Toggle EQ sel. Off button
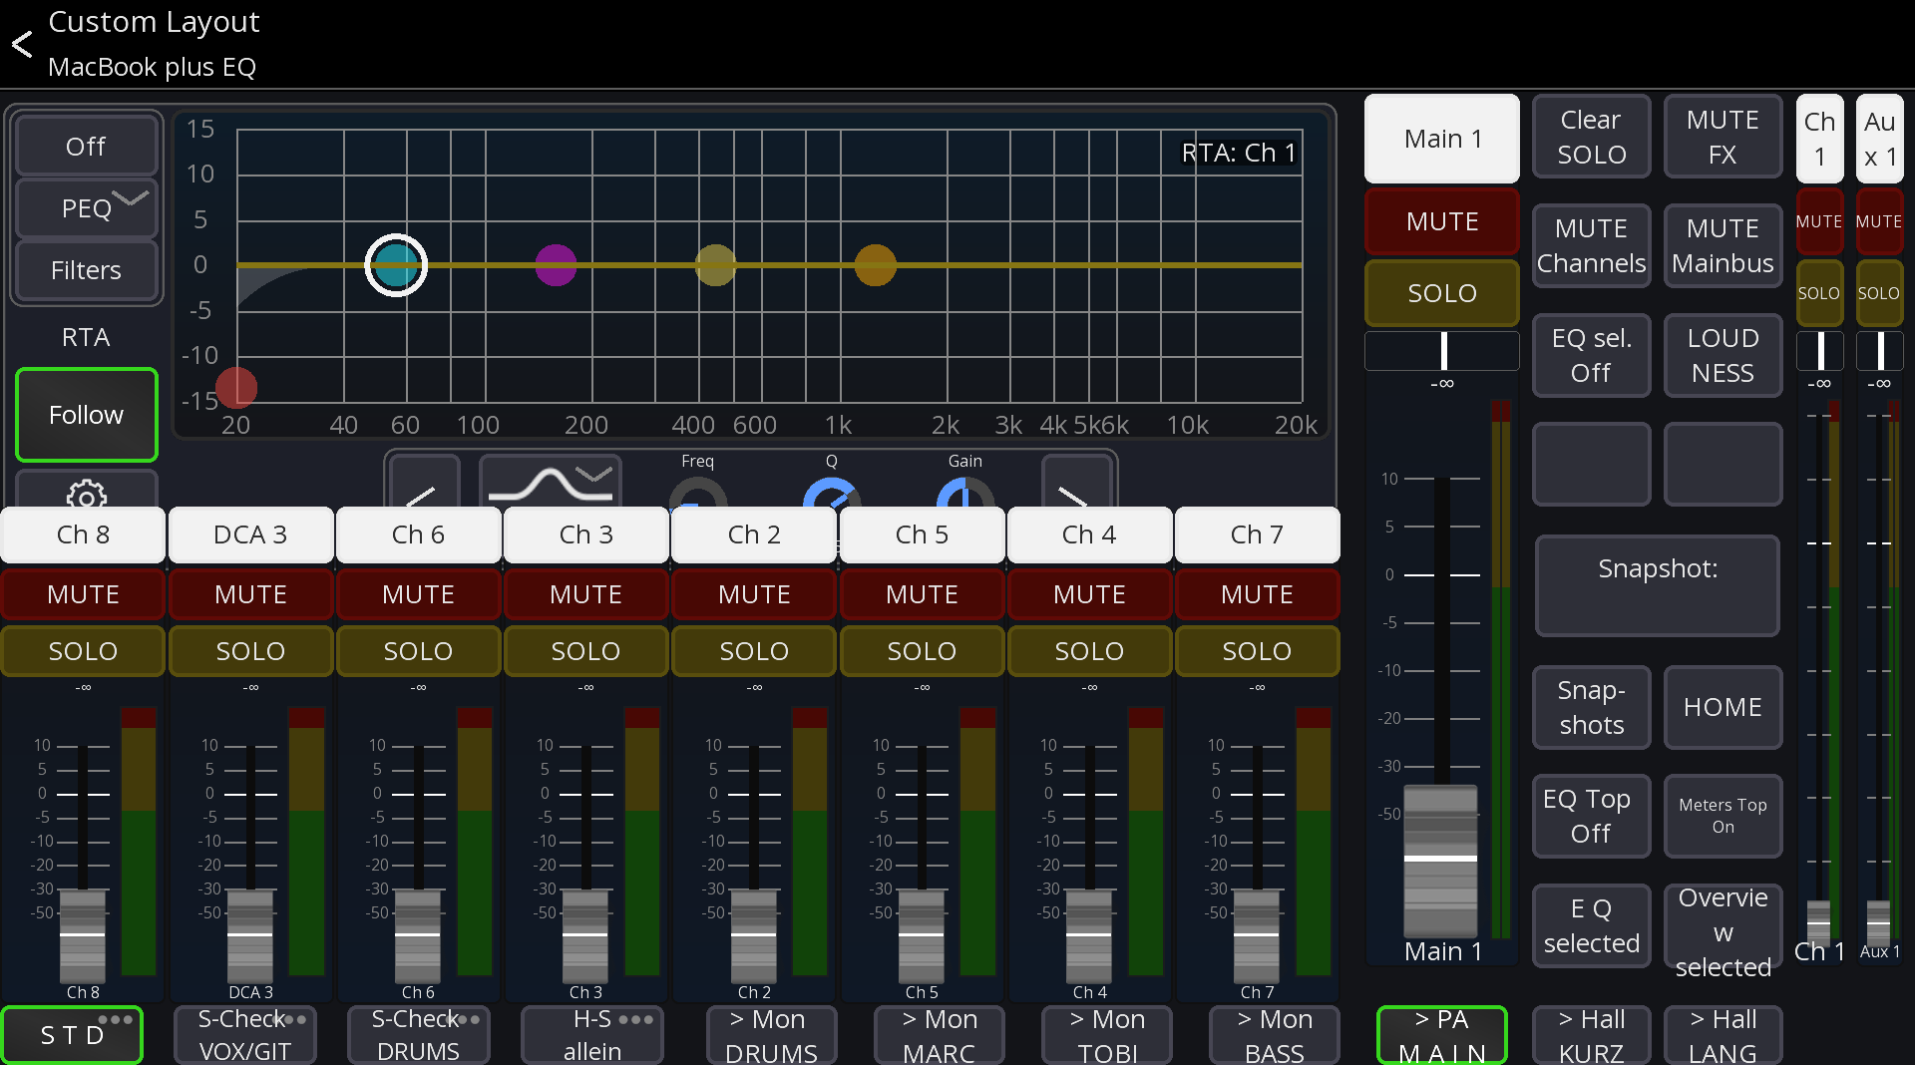 pos(1591,355)
